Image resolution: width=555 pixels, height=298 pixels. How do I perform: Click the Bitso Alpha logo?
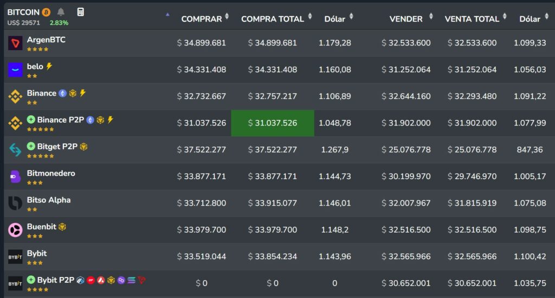(x=15, y=203)
